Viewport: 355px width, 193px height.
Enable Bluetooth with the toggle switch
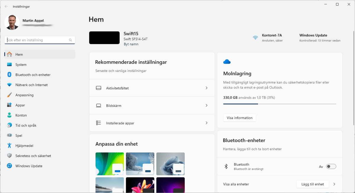coord(331,166)
